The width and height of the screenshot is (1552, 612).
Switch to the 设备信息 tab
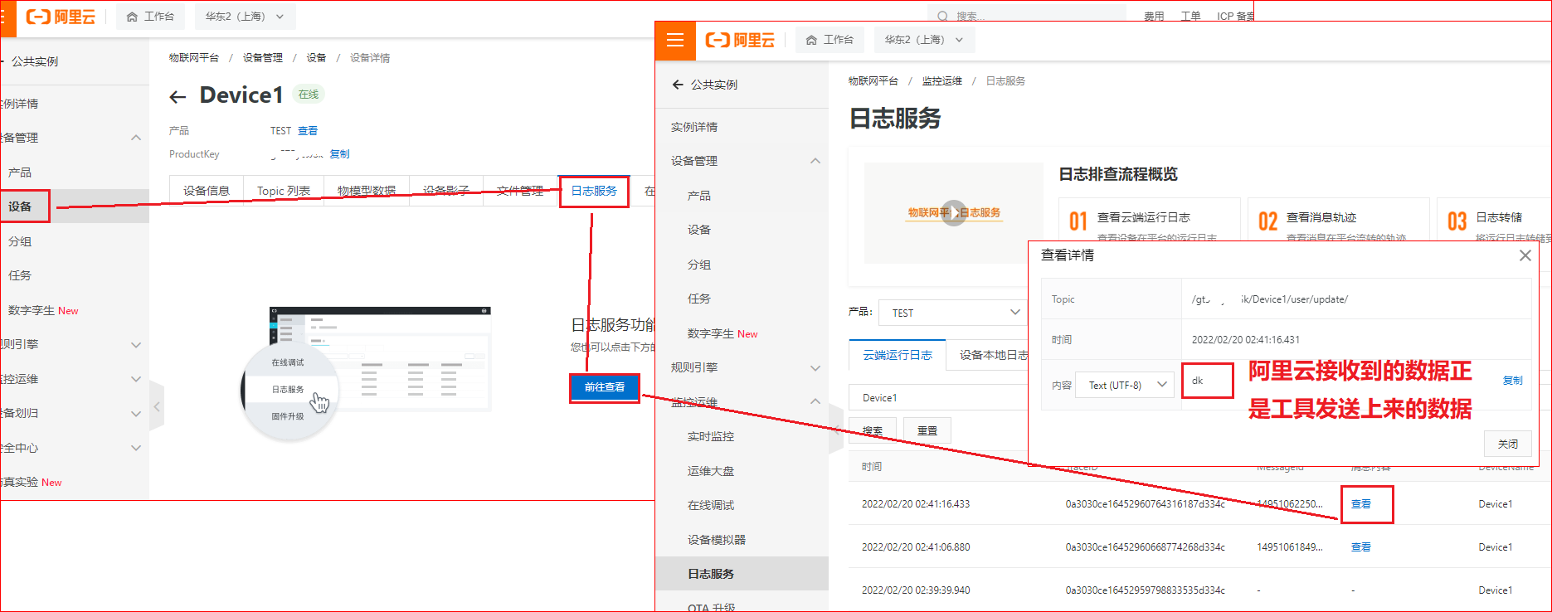[207, 191]
